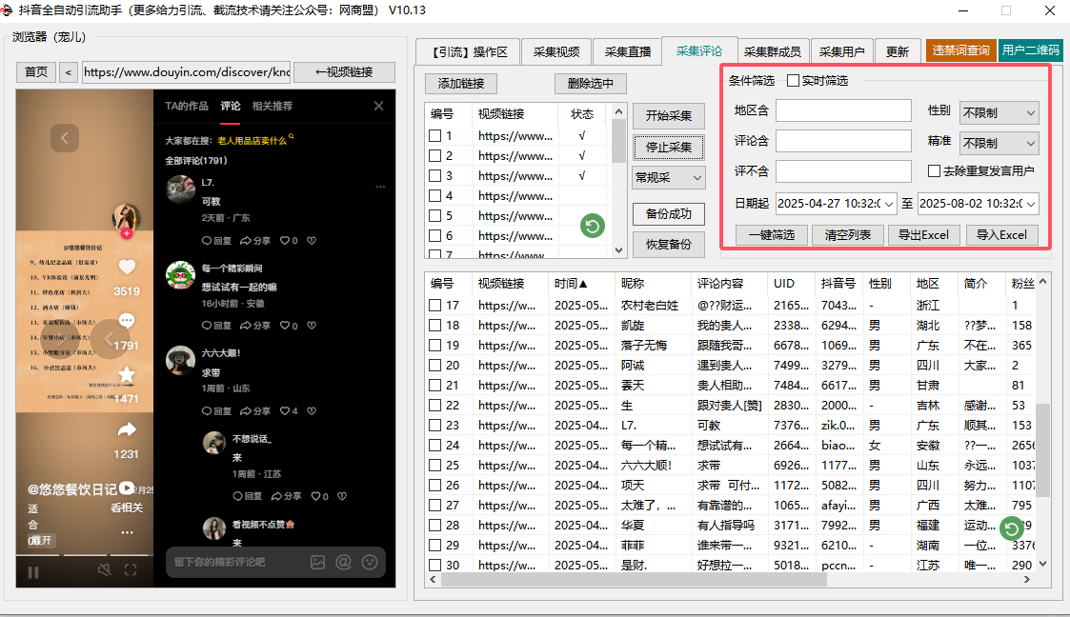Open the end date dropdown after 至
This screenshot has height=617, width=1070.
[x=1030, y=203]
